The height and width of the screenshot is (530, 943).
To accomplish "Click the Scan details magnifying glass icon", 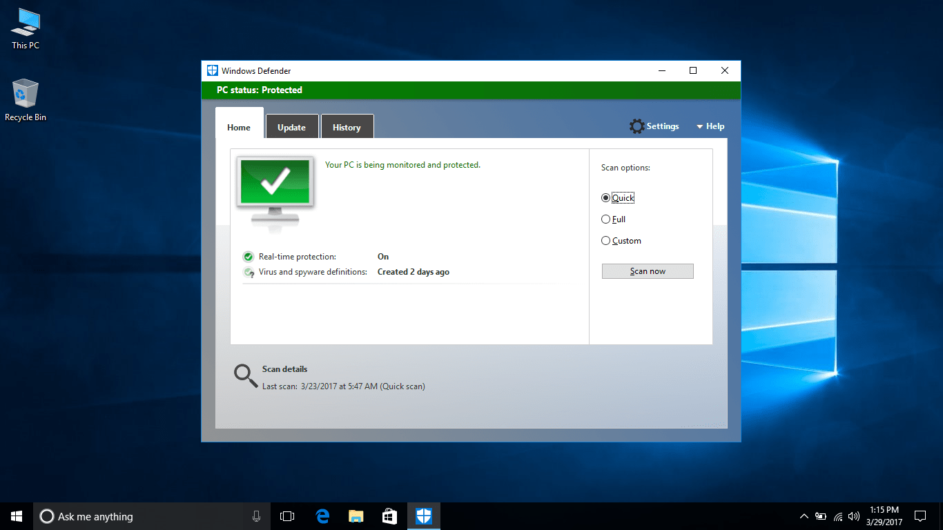I will click(245, 376).
